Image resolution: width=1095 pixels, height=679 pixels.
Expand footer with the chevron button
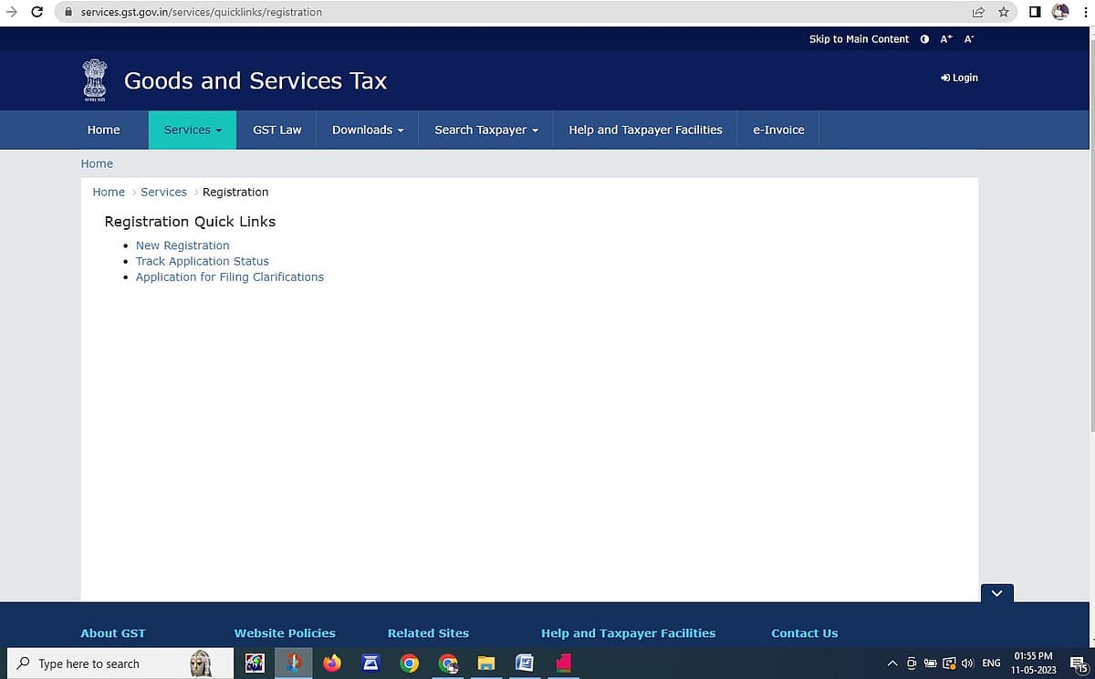point(996,593)
